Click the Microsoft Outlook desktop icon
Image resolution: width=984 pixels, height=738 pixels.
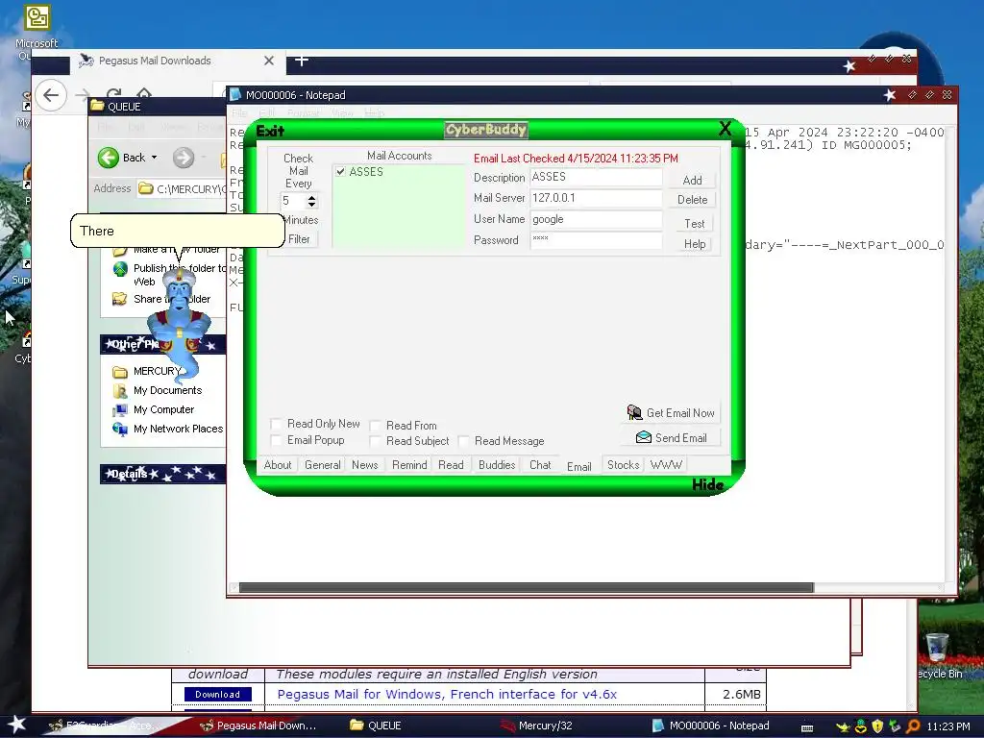click(37, 17)
